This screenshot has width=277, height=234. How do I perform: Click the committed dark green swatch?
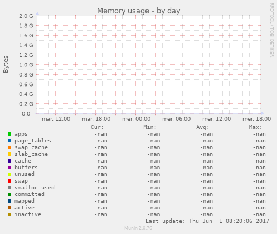[9, 194]
